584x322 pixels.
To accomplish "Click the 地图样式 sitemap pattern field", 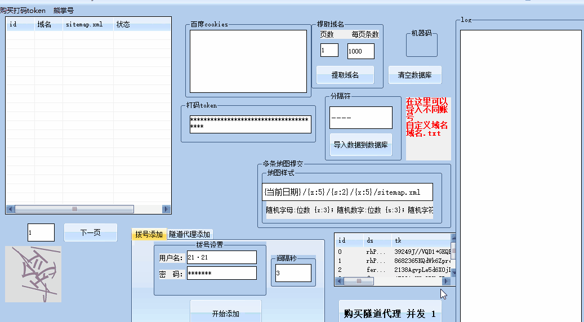I will click(x=347, y=192).
